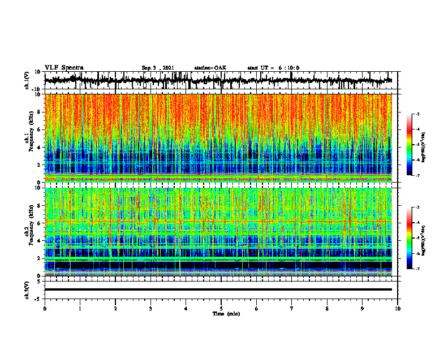Click the "6" tick on ch.1 frequency axis
This screenshot has height=346, width=448.
39,129
